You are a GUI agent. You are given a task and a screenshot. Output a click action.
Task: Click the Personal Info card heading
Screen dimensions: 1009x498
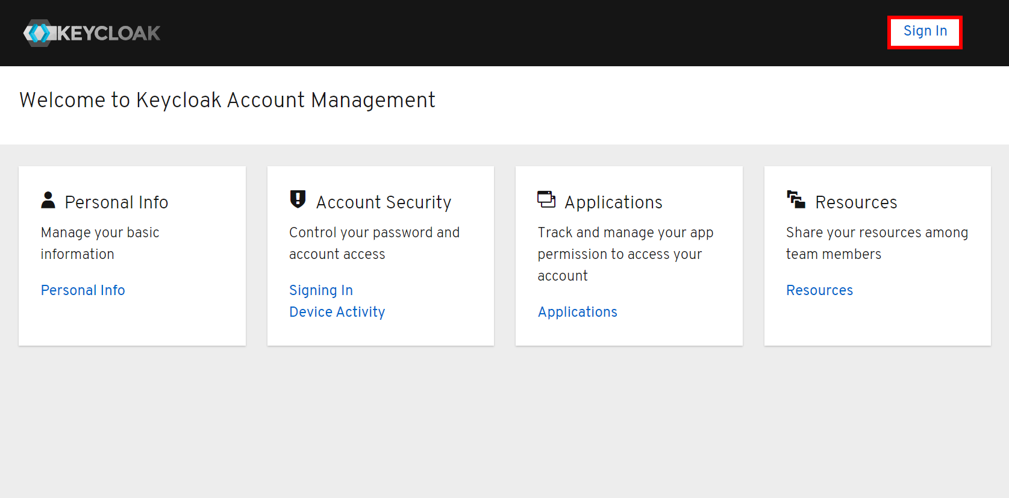pos(116,202)
